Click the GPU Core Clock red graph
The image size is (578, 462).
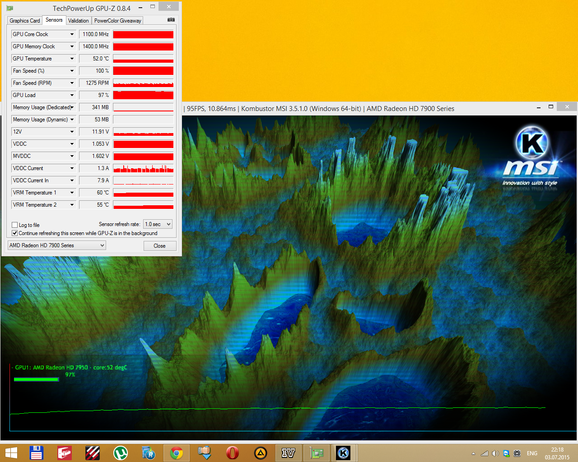[143, 34]
